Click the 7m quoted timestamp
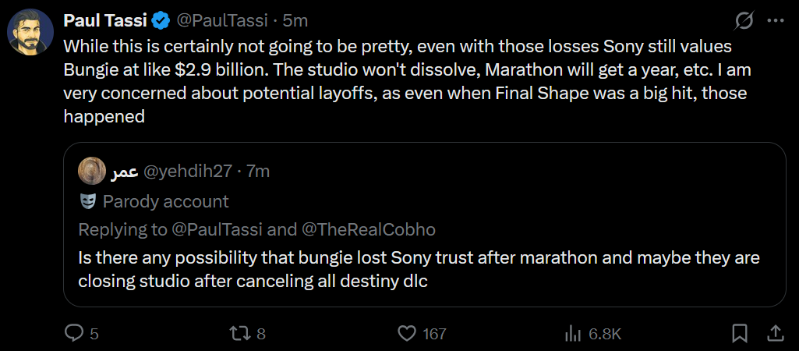This screenshot has width=799, height=351. point(258,172)
